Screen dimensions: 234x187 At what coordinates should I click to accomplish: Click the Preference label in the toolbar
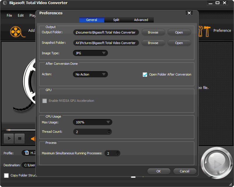point(222,30)
